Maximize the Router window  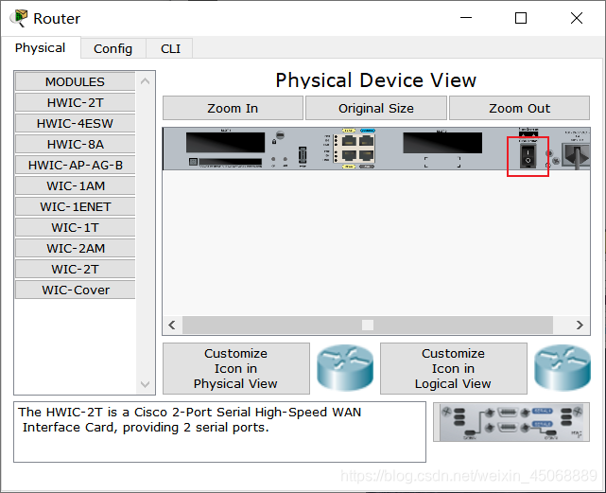521,18
